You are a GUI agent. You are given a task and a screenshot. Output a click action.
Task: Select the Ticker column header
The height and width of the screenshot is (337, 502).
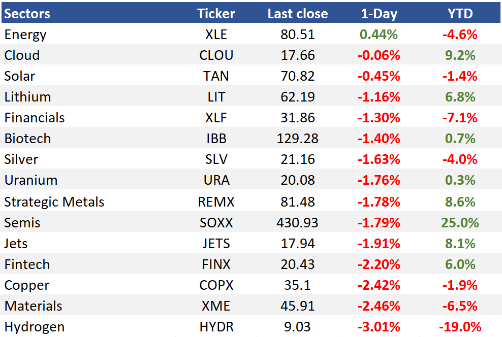(216, 14)
